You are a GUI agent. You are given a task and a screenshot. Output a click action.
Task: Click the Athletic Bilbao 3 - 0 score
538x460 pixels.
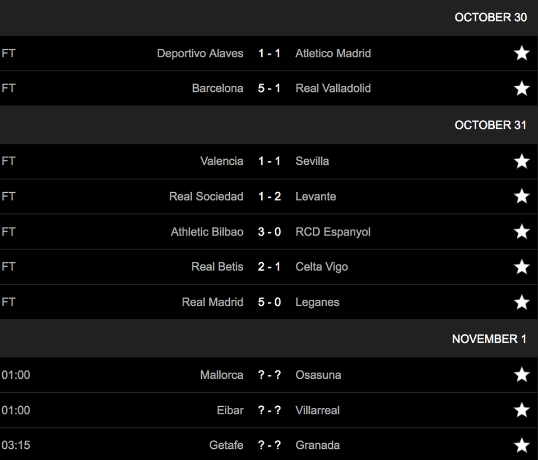(270, 231)
